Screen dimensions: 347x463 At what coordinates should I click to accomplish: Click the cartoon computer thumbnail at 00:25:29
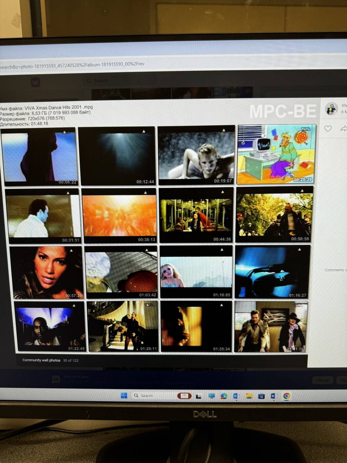(x=276, y=154)
